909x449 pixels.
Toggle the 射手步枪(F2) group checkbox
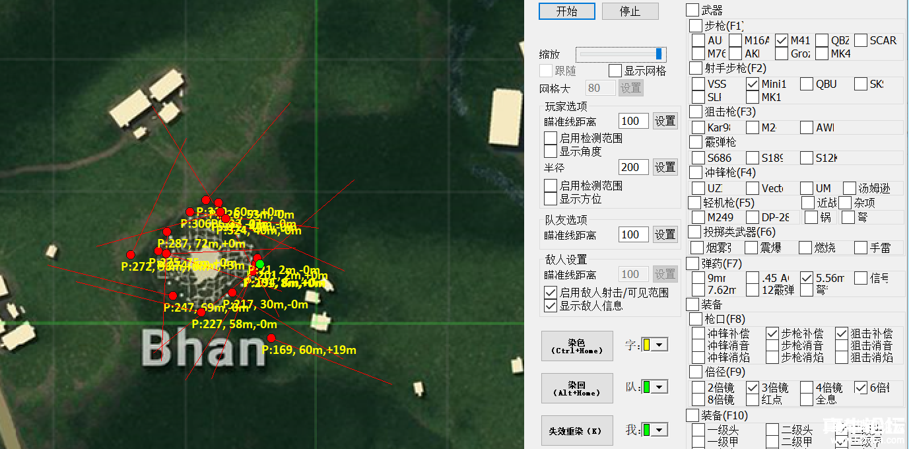pyautogui.click(x=696, y=68)
